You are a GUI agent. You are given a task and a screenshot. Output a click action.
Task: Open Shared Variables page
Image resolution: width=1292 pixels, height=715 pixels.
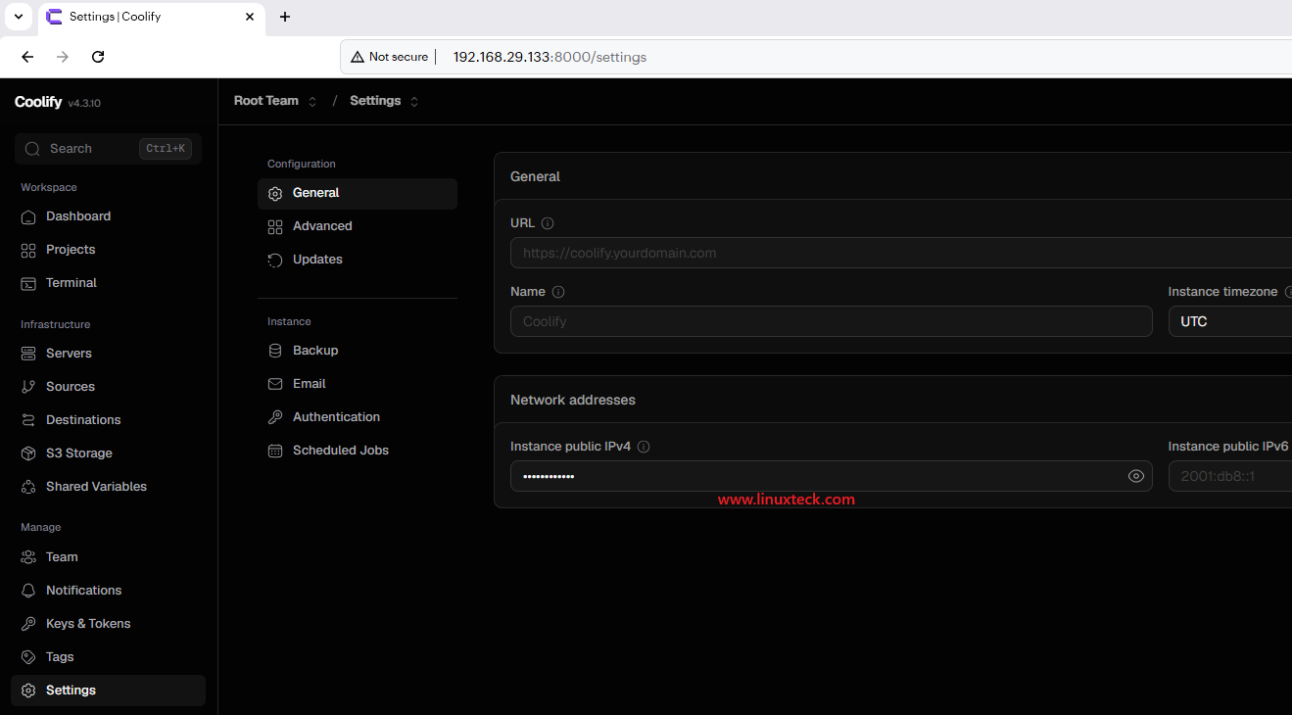108,487
